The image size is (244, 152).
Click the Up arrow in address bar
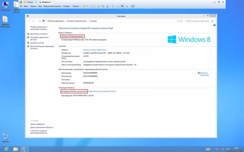click(40, 21)
